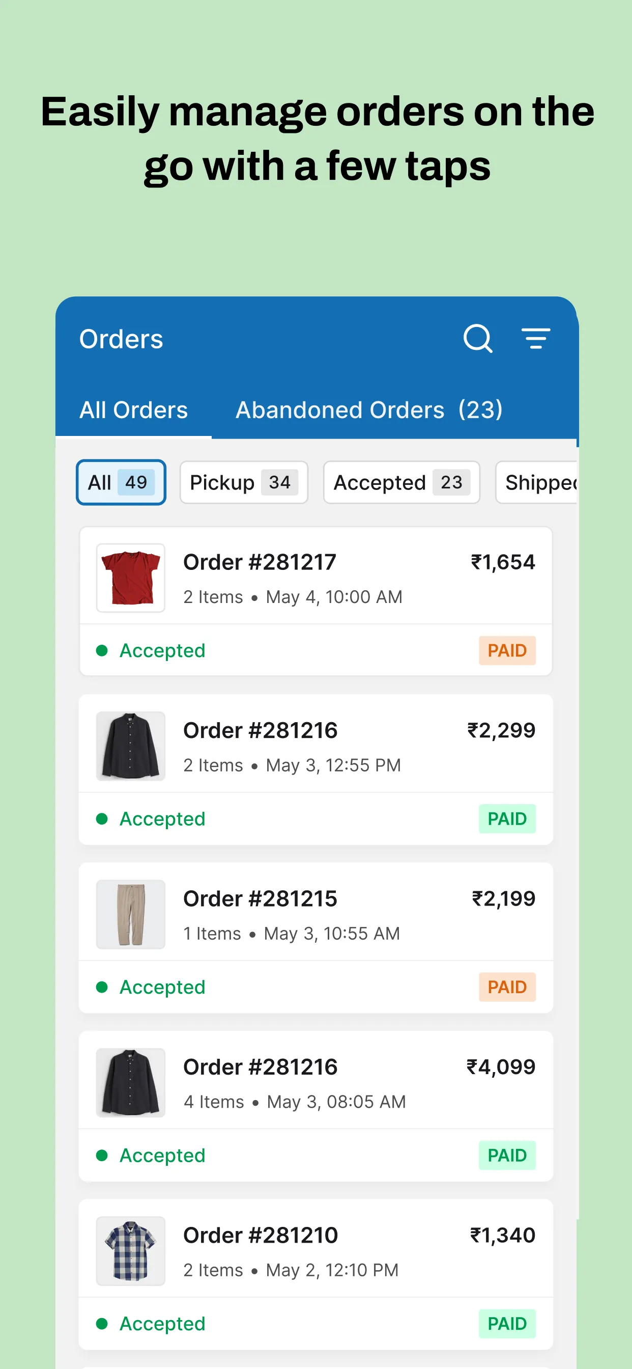This screenshot has width=632, height=1369.
Task: Open the search icon in Orders header
Action: click(477, 339)
